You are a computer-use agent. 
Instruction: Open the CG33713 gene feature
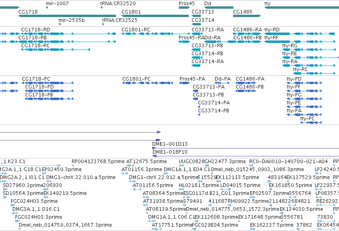[196, 16]
